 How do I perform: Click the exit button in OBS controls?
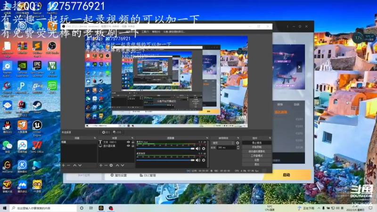coord(257,164)
